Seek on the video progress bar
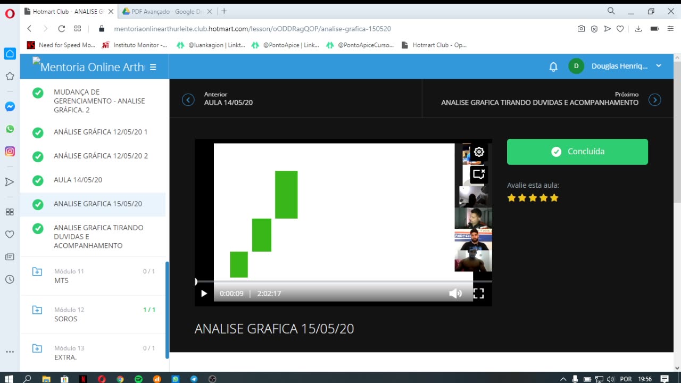 [343, 281]
